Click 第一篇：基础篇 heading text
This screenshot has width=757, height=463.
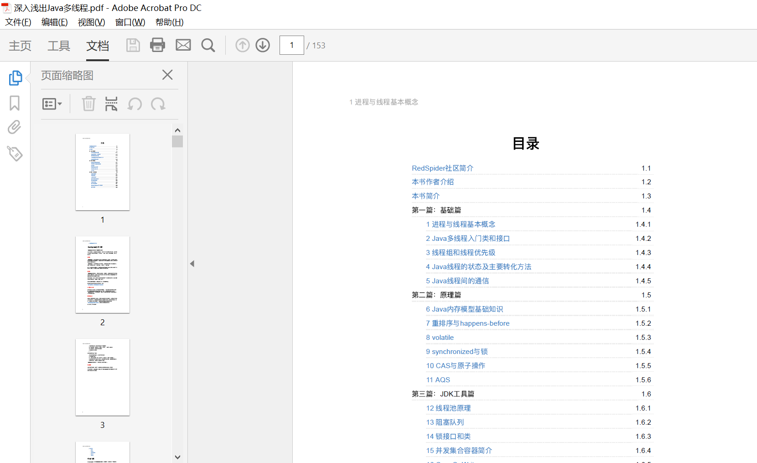(436, 210)
